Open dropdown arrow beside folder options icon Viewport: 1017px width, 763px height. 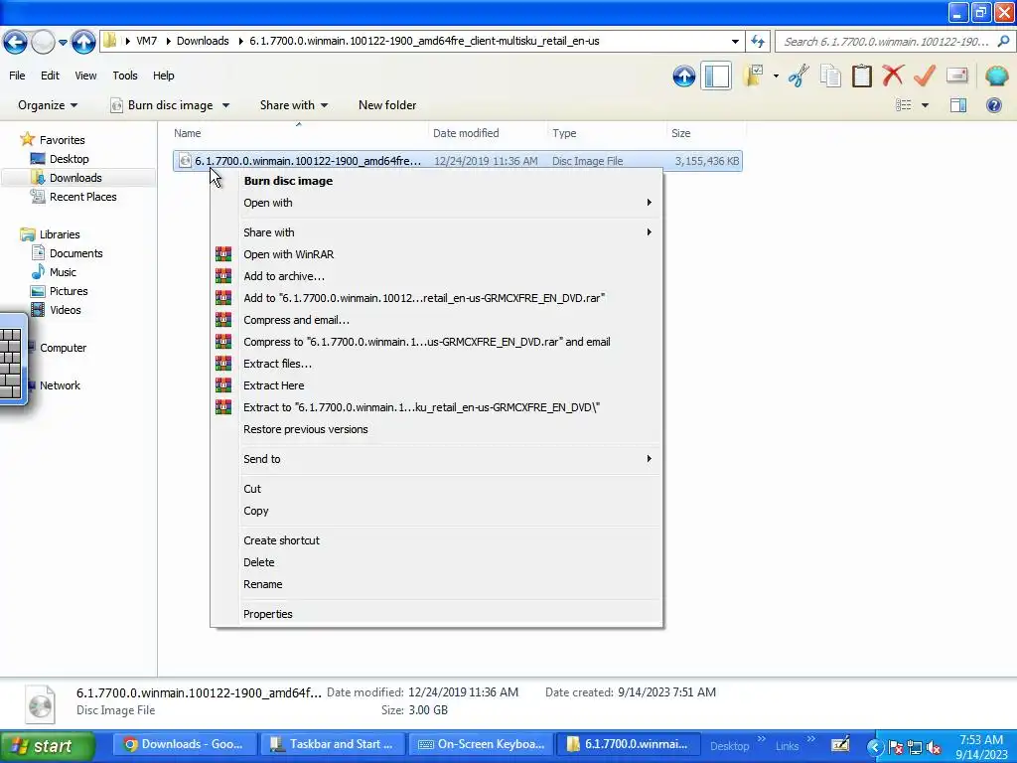click(776, 76)
